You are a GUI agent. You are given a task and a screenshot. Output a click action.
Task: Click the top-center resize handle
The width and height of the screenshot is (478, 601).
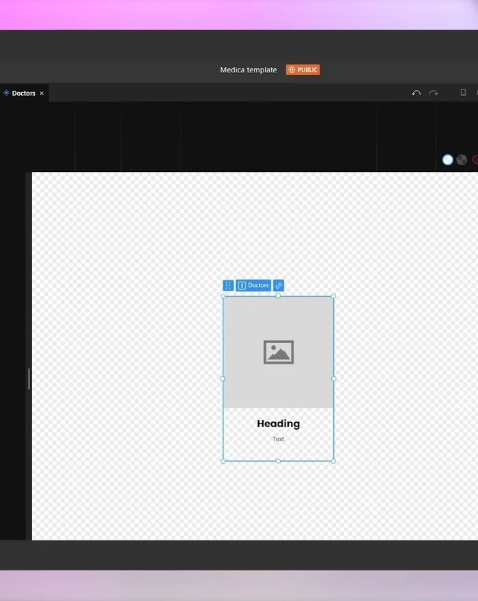pos(278,296)
